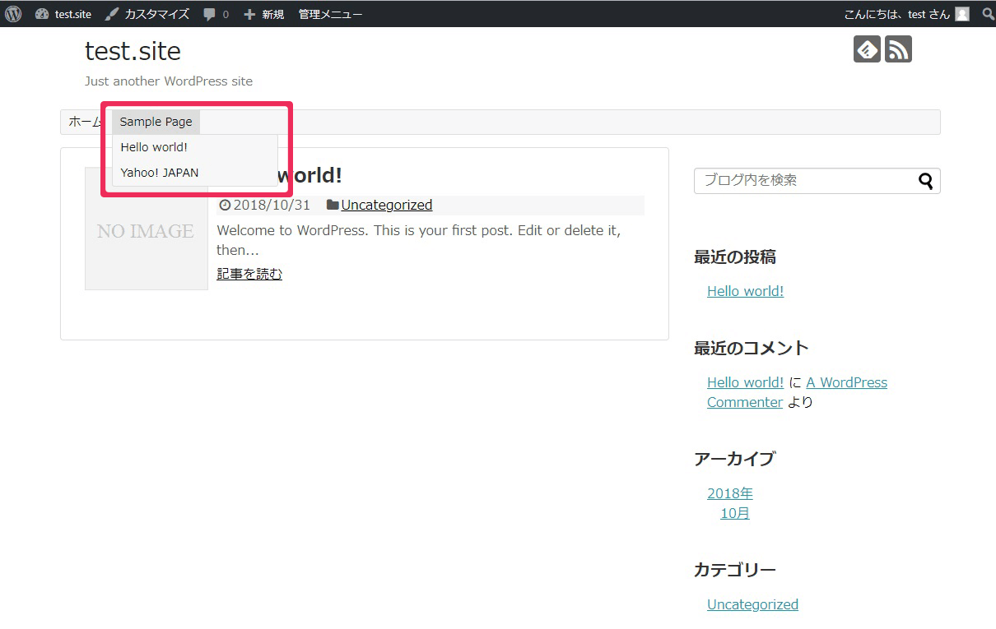
Task: Click the NO IMAGE post thumbnail
Action: click(146, 229)
